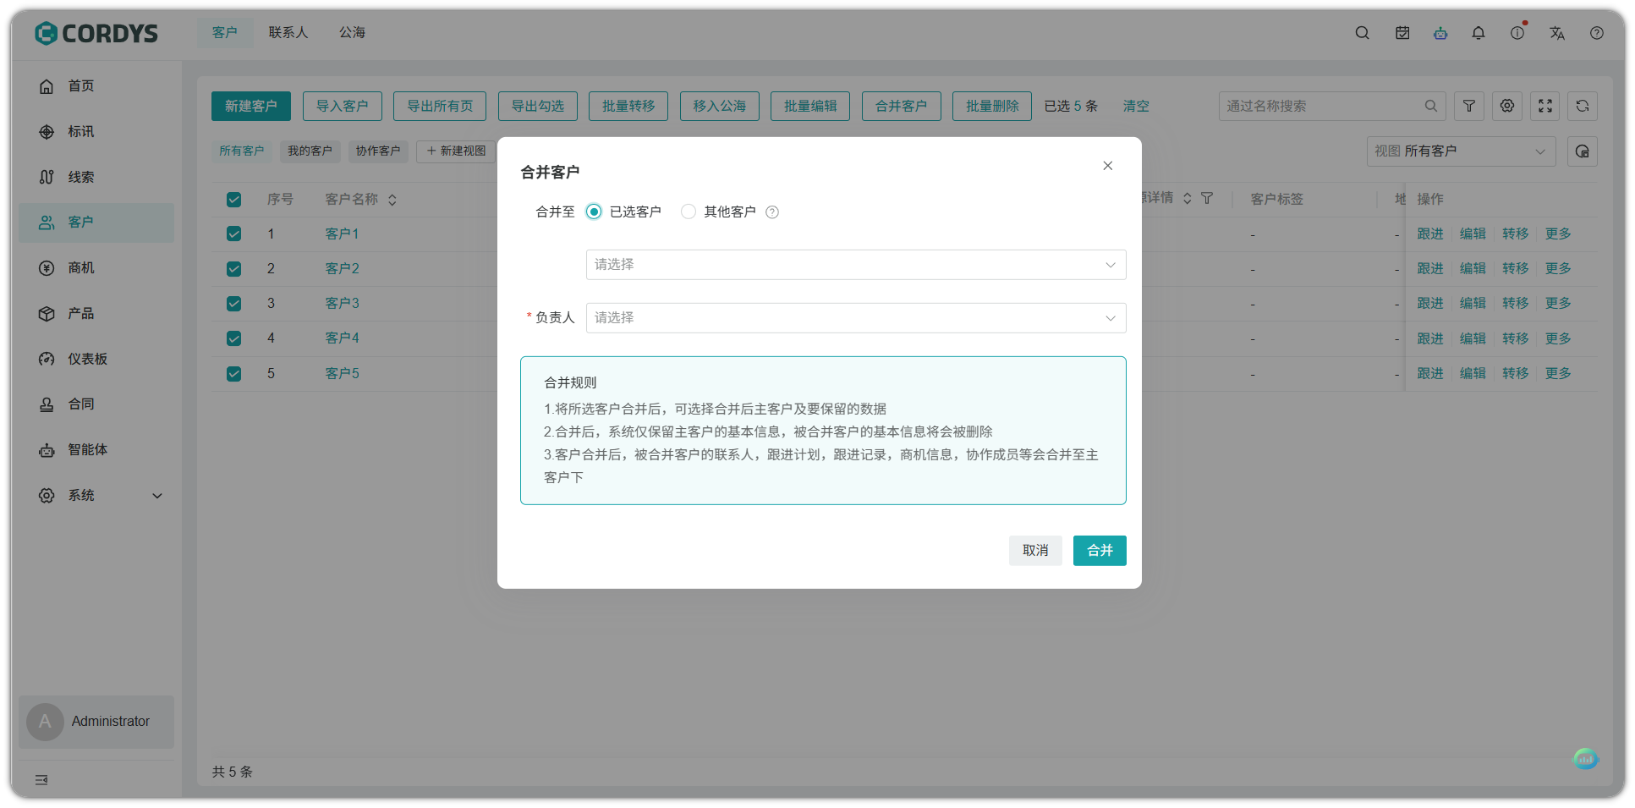
Task: Open the 合并至 请选择 dropdown
Action: coord(855,264)
